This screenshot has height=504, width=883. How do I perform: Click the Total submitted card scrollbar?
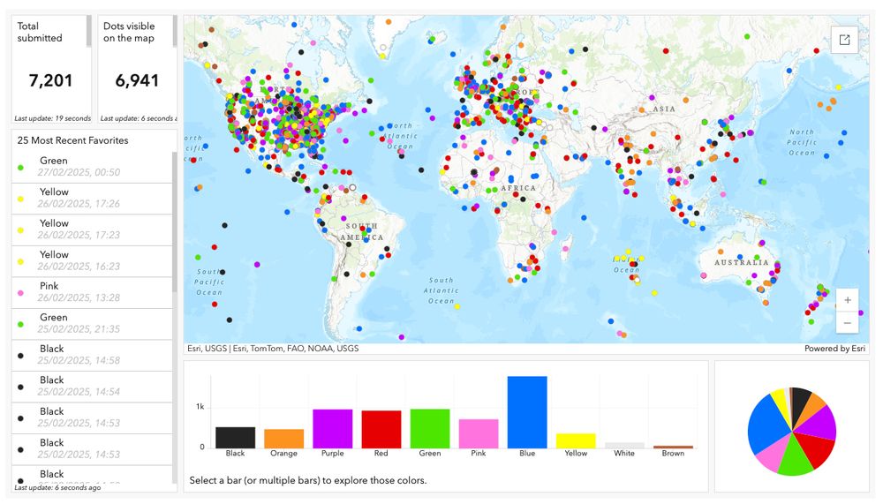(89, 31)
